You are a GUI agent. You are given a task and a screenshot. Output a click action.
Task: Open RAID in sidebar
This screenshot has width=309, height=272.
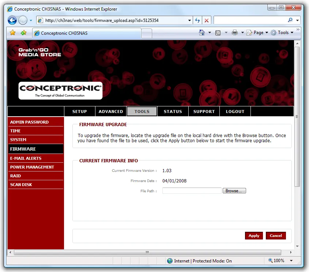click(36, 176)
